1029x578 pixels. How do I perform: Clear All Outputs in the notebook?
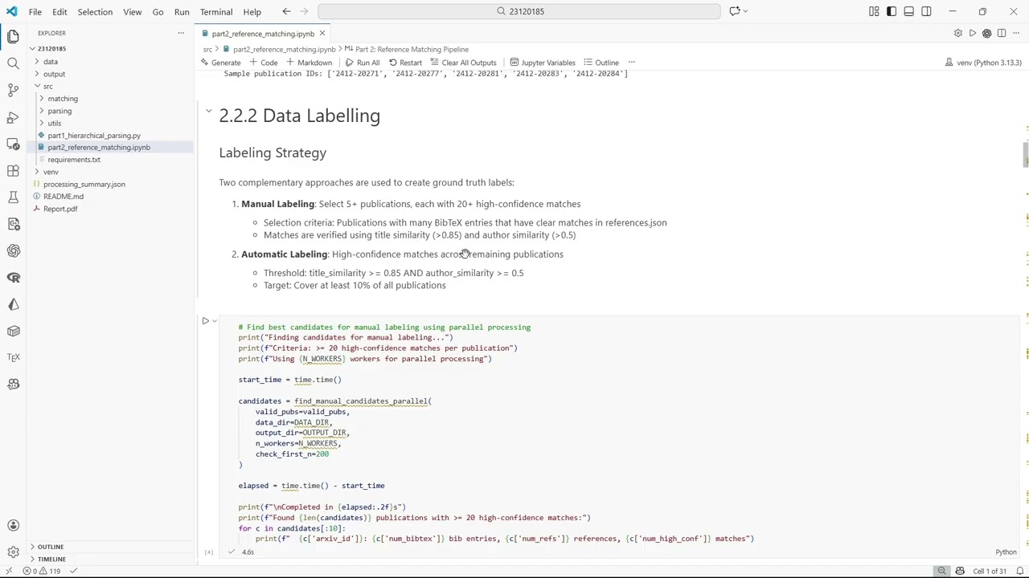coord(464,63)
